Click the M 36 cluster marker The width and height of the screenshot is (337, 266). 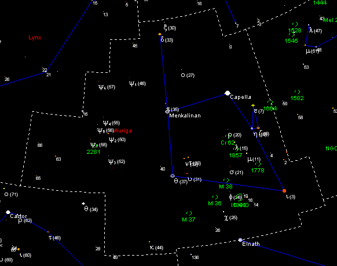[x=215, y=197]
